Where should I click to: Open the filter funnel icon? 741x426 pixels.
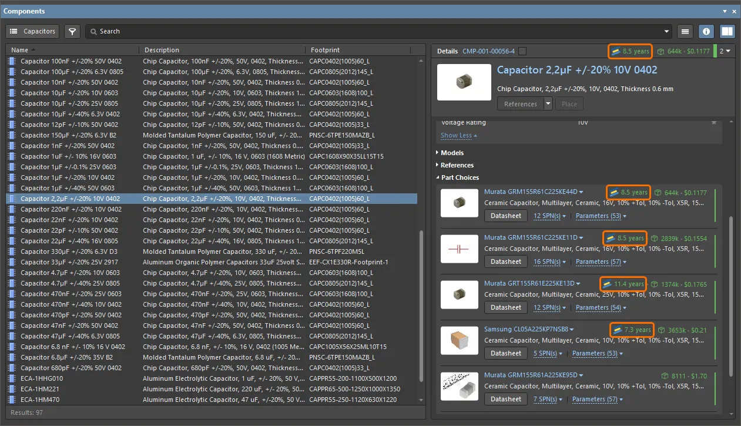coord(72,31)
